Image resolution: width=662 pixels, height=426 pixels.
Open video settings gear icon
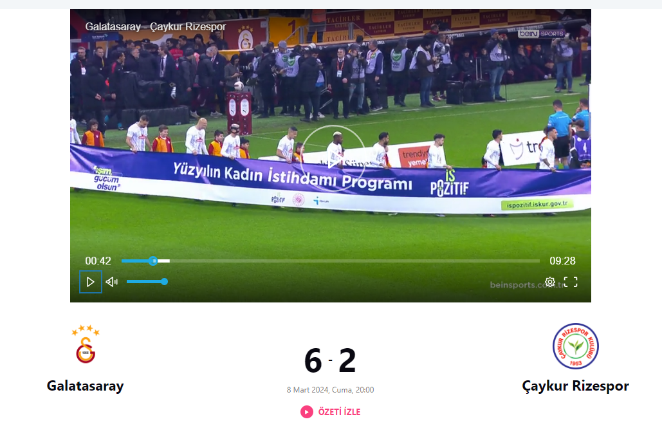pyautogui.click(x=549, y=282)
